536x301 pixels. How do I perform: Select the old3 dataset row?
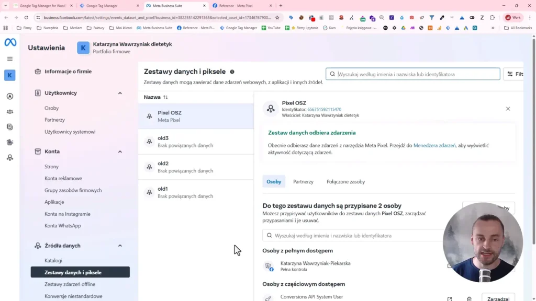(196, 141)
